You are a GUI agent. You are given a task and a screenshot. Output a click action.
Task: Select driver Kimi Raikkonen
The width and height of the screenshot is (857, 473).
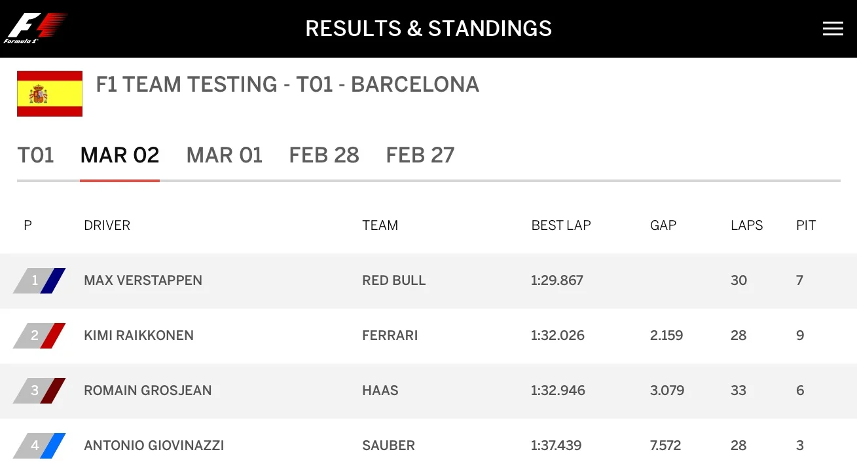[x=139, y=335]
